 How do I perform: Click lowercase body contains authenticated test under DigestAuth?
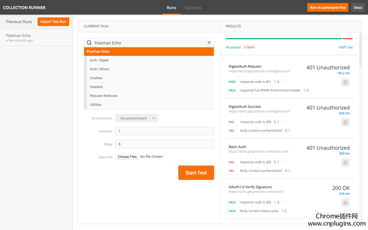[261, 130]
